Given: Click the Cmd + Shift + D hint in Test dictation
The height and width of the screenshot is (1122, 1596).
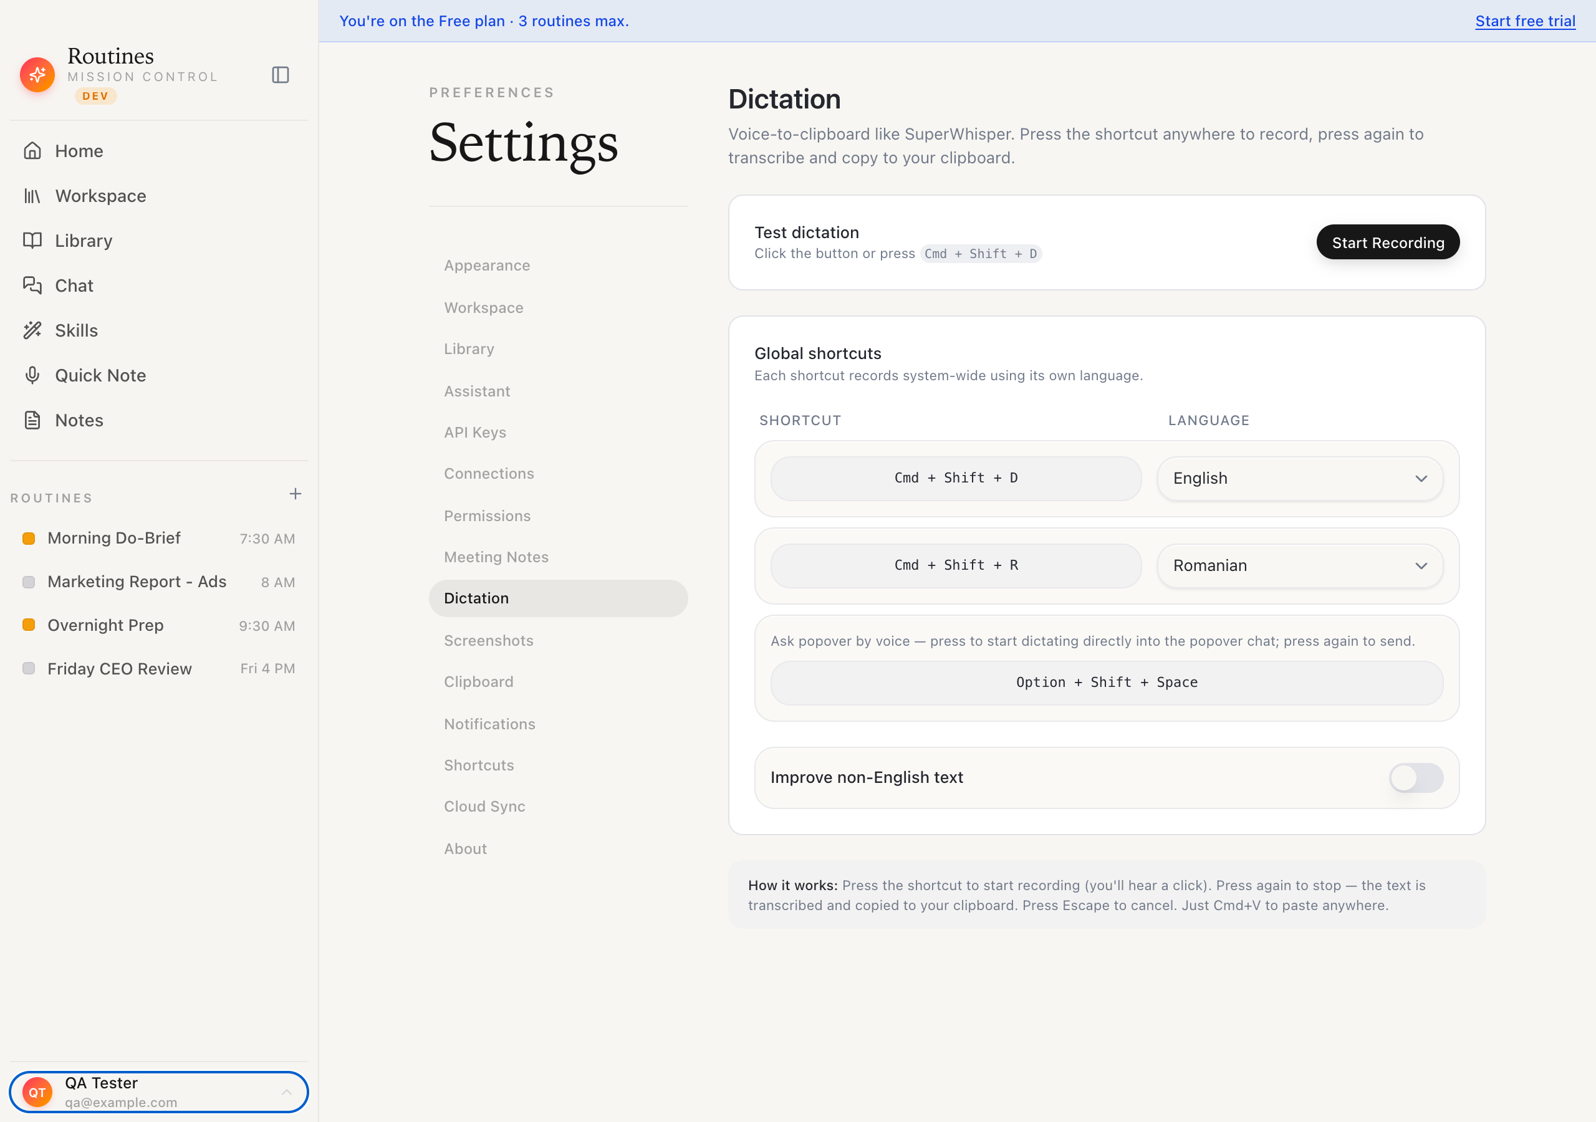Looking at the screenshot, I should (x=980, y=254).
